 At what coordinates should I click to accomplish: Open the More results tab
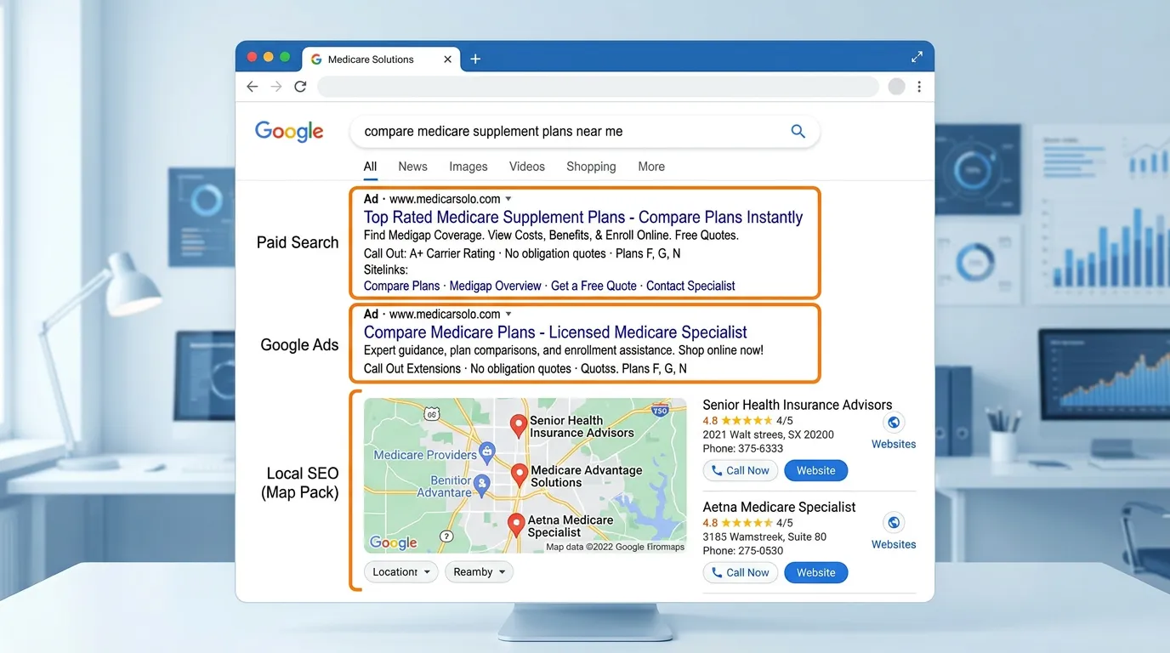click(651, 167)
